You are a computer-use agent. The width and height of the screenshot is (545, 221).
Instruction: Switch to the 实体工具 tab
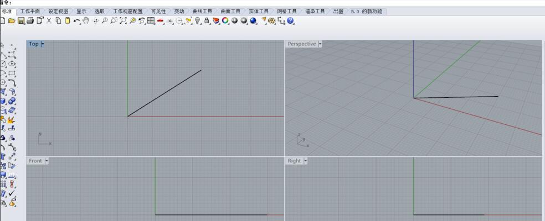pos(259,12)
